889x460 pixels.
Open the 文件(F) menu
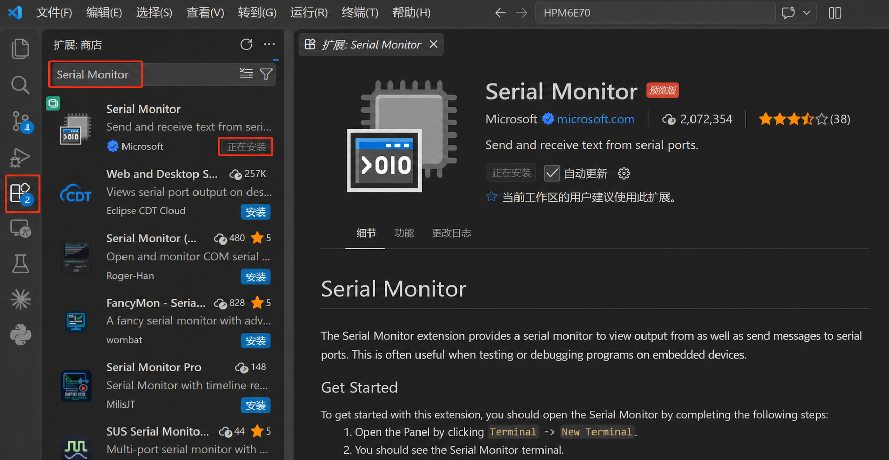tap(54, 13)
